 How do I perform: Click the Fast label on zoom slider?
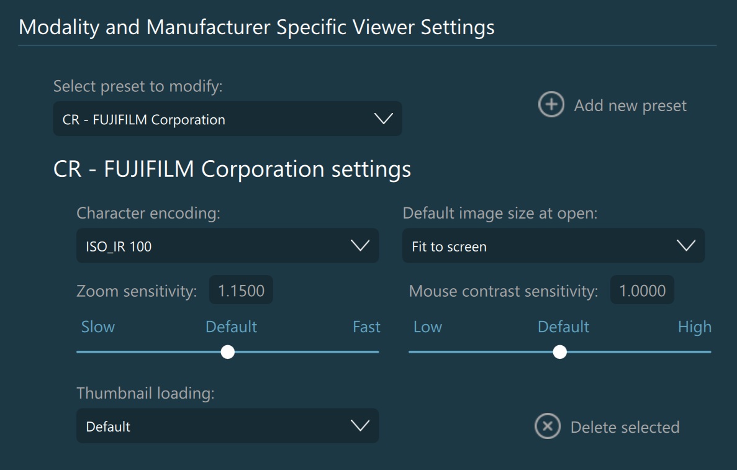click(x=366, y=327)
